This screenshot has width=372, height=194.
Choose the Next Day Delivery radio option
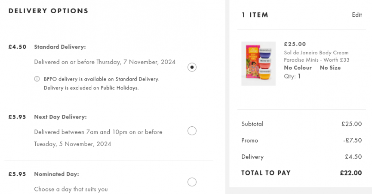pos(192,131)
